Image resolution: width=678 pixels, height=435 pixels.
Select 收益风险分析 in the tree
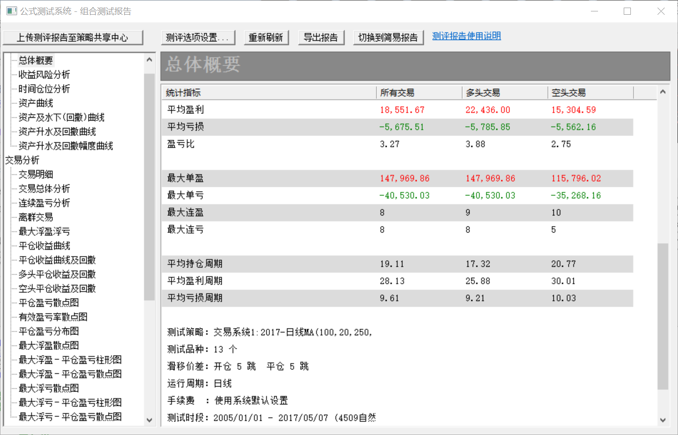tap(44, 75)
